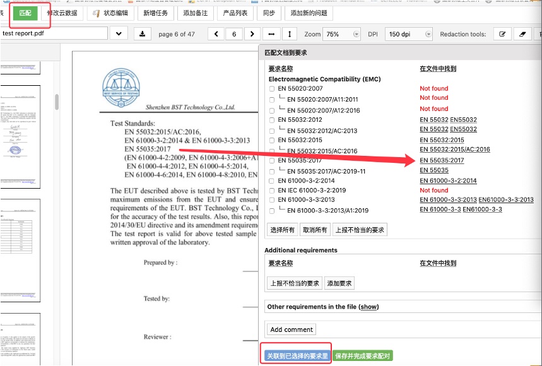Open the thumbnail page with signatures and stamp
This screenshot has height=366, width=542.
click(20, 137)
